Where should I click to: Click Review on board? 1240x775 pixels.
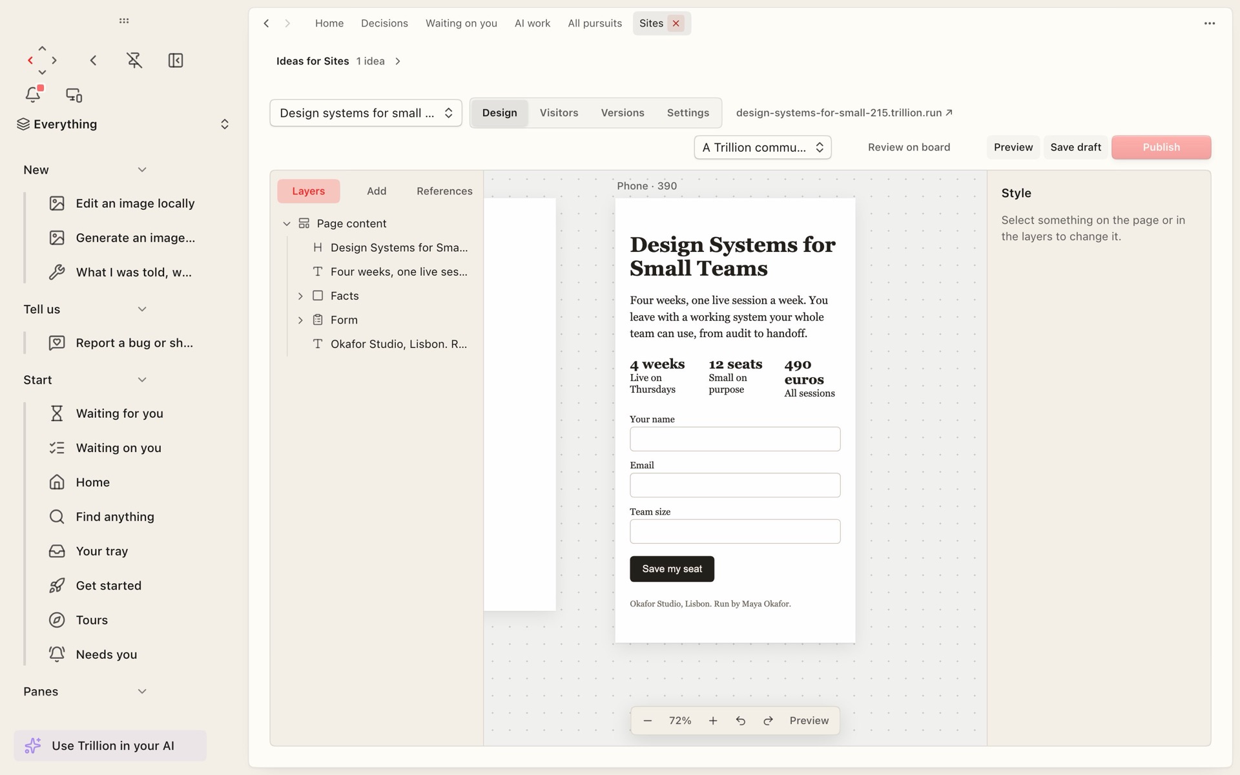(x=909, y=147)
